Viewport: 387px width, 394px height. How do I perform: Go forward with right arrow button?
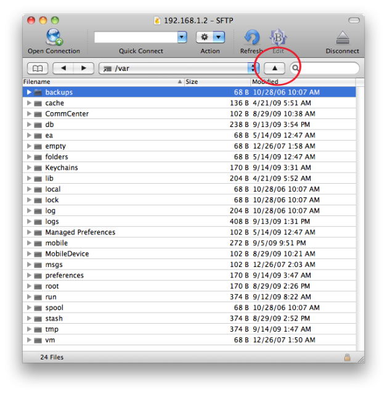(84, 68)
